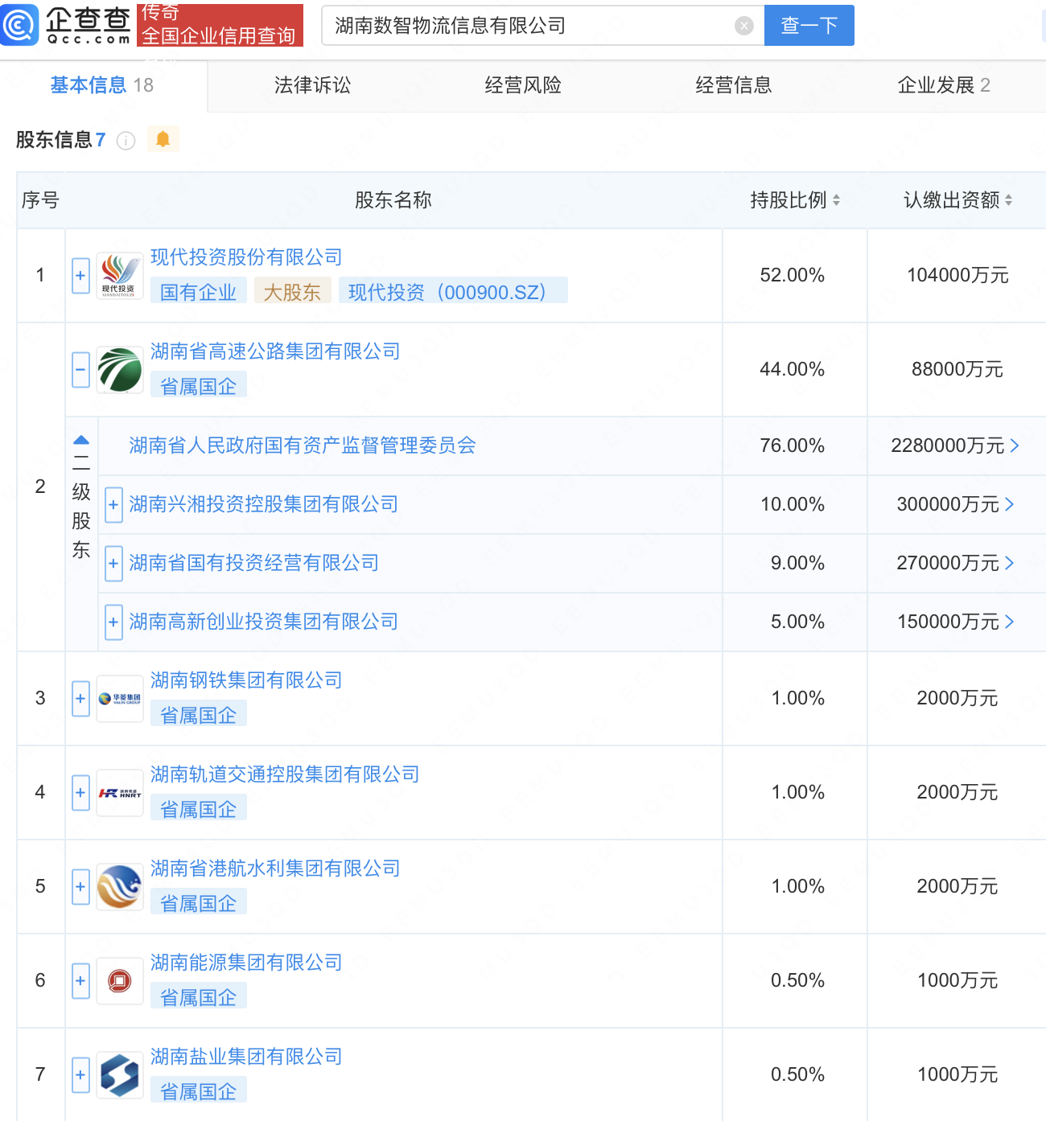The width and height of the screenshot is (1046, 1121).
Task: Open 湖南轨道交通控股集团有限公司 link
Action: pyautogui.click(x=285, y=774)
